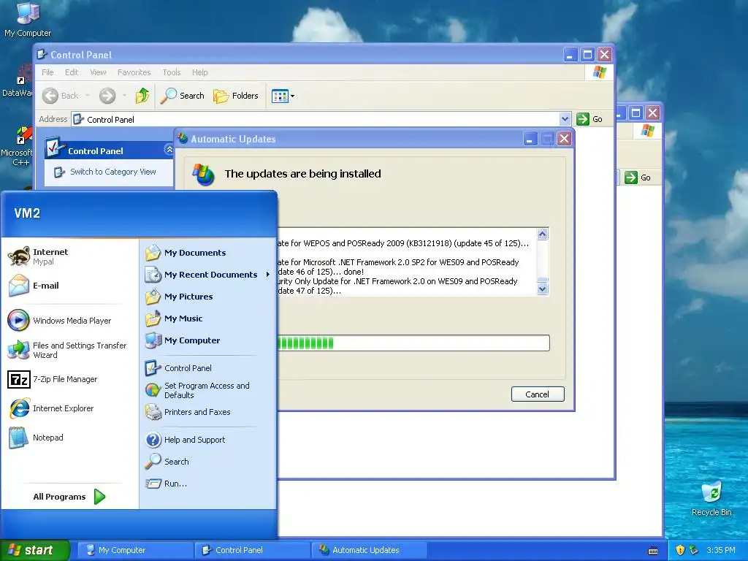Open the Recycle Bin desktop icon
748x561 pixels.
click(711, 498)
